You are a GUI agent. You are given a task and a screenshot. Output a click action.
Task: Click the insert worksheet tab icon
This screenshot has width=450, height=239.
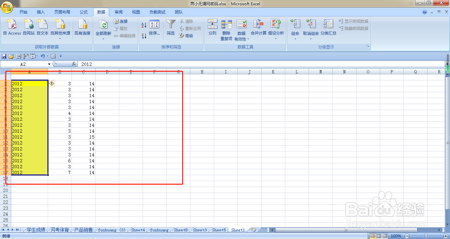point(253,230)
